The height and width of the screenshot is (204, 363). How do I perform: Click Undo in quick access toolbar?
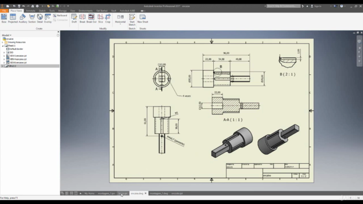coord(24,6)
